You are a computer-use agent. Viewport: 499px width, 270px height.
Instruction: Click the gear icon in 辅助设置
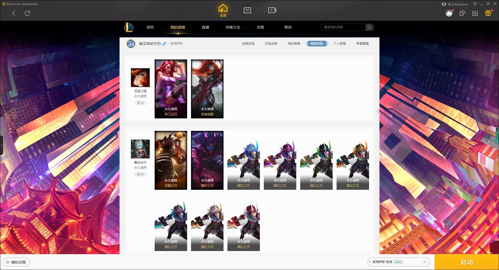[8, 262]
